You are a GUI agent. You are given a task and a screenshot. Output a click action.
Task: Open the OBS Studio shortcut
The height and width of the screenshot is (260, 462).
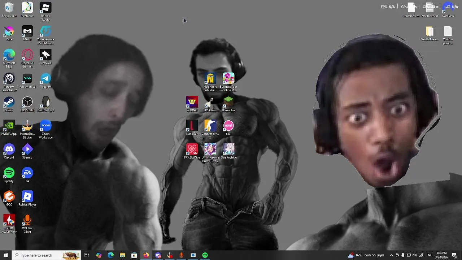(x=27, y=104)
